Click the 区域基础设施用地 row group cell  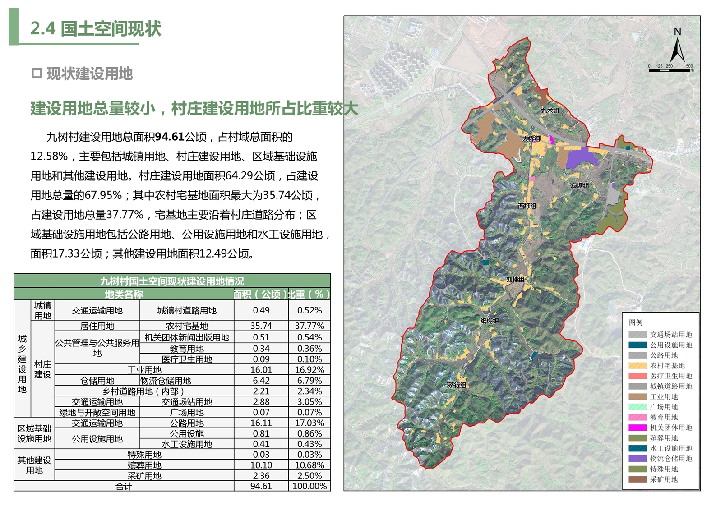pos(34,433)
